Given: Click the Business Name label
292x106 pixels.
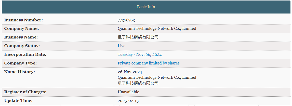Looking at the screenshot, I should [21, 37].
